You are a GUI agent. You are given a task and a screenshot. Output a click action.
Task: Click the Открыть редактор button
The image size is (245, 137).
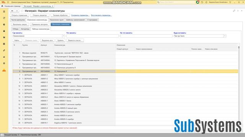tap(40, 15)
